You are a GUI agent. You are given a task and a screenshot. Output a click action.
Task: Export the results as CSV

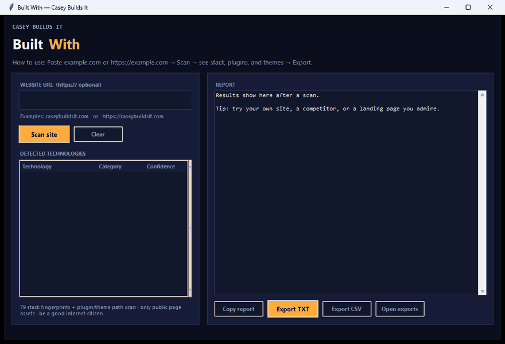click(347, 309)
